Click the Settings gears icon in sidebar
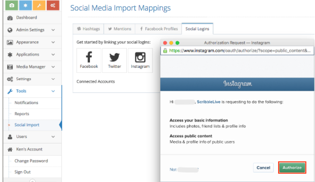This screenshot has width=315, height=182. tap(10, 79)
